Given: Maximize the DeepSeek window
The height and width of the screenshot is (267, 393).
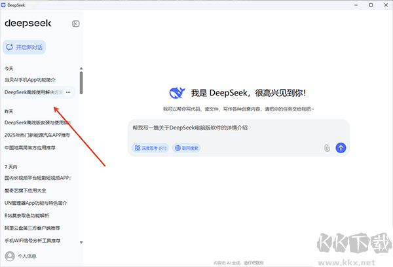Looking at the screenshot, I should pyautogui.click(x=371, y=5).
